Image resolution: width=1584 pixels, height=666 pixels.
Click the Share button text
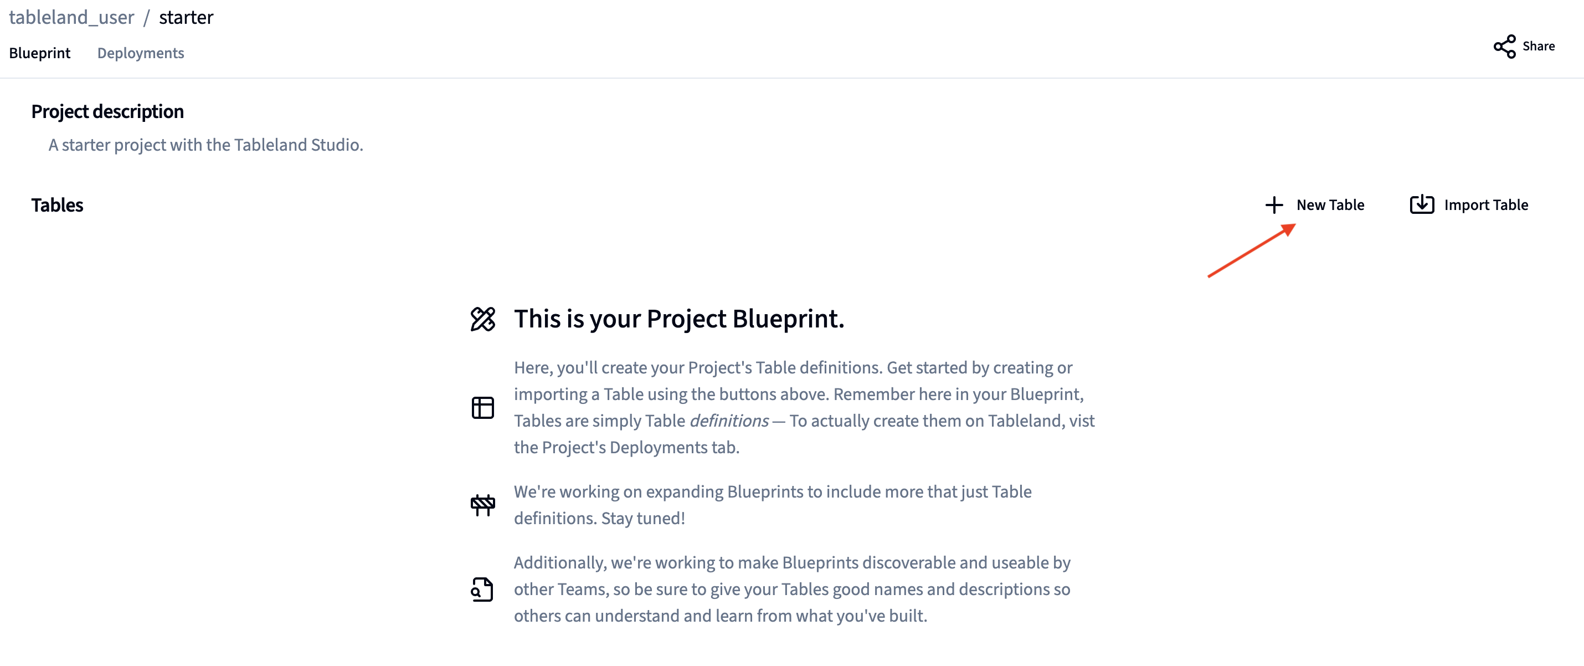(x=1538, y=47)
